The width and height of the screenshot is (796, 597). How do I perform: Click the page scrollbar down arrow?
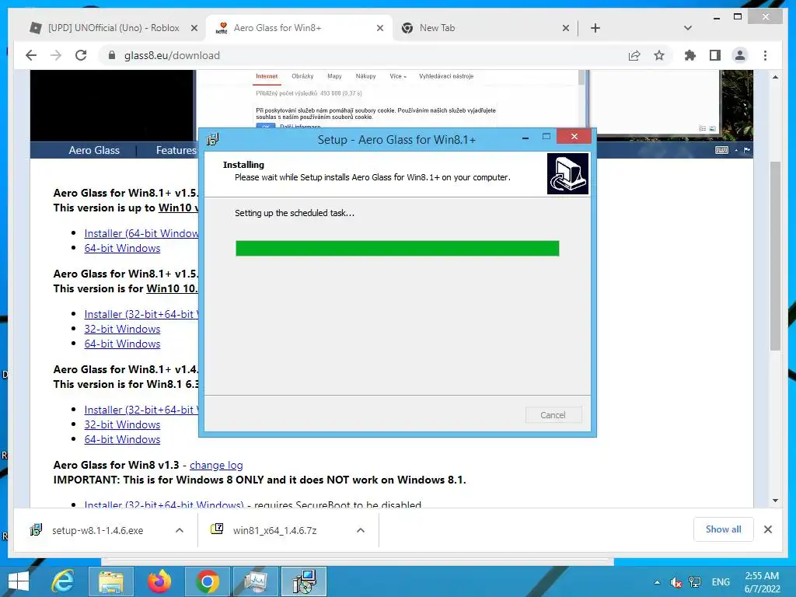pos(775,501)
